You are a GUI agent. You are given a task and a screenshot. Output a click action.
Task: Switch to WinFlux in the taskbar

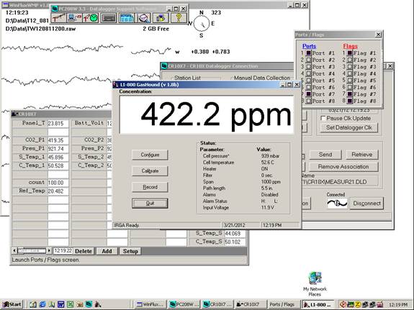150,304
